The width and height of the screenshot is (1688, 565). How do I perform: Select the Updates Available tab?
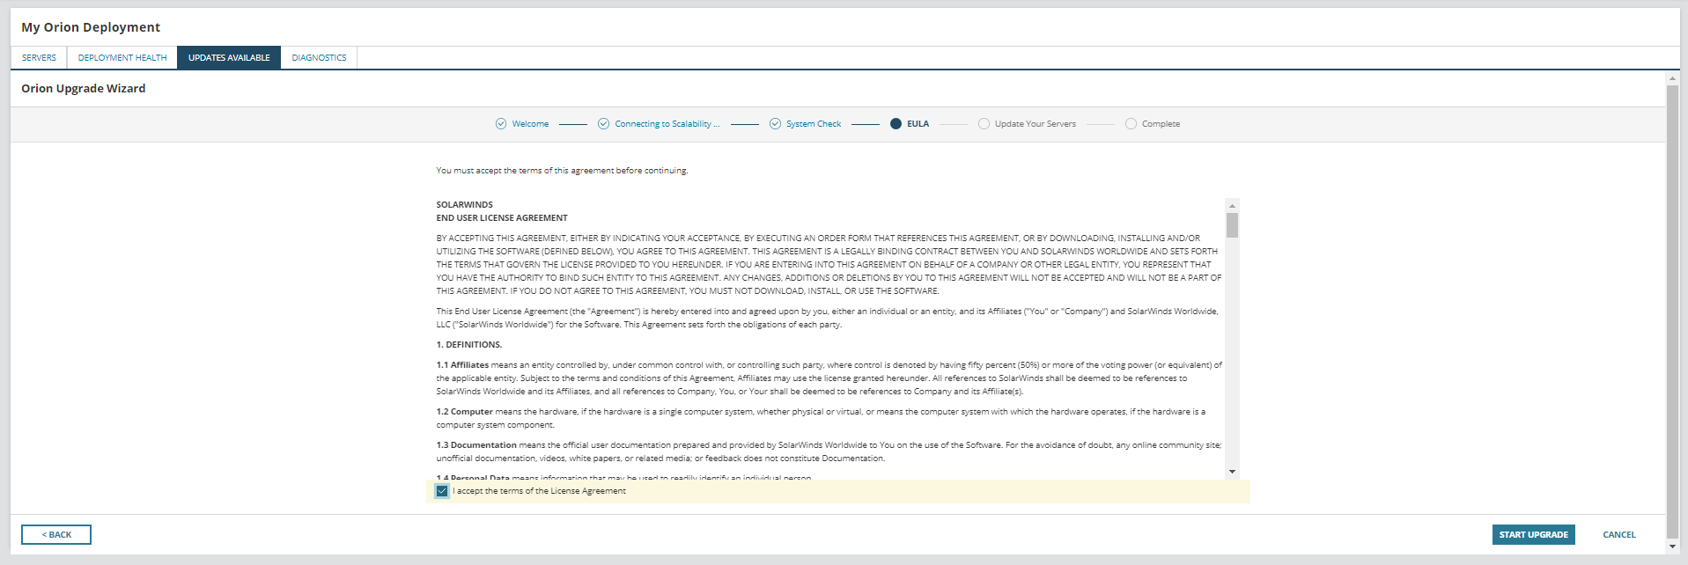point(229,58)
